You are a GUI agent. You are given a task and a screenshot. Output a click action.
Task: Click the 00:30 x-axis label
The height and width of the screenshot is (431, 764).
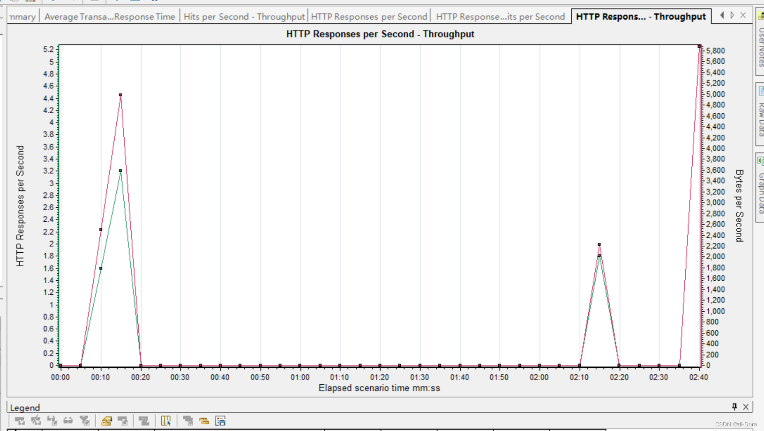[180, 377]
